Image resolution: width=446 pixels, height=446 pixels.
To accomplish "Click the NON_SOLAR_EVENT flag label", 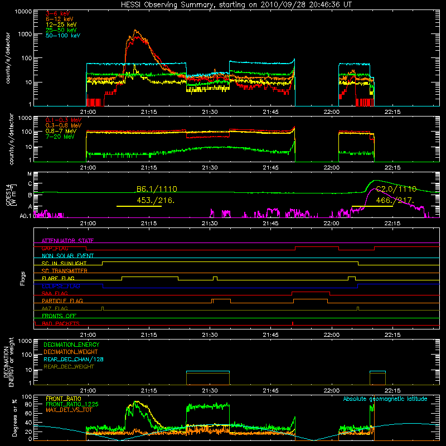I will [67, 256].
